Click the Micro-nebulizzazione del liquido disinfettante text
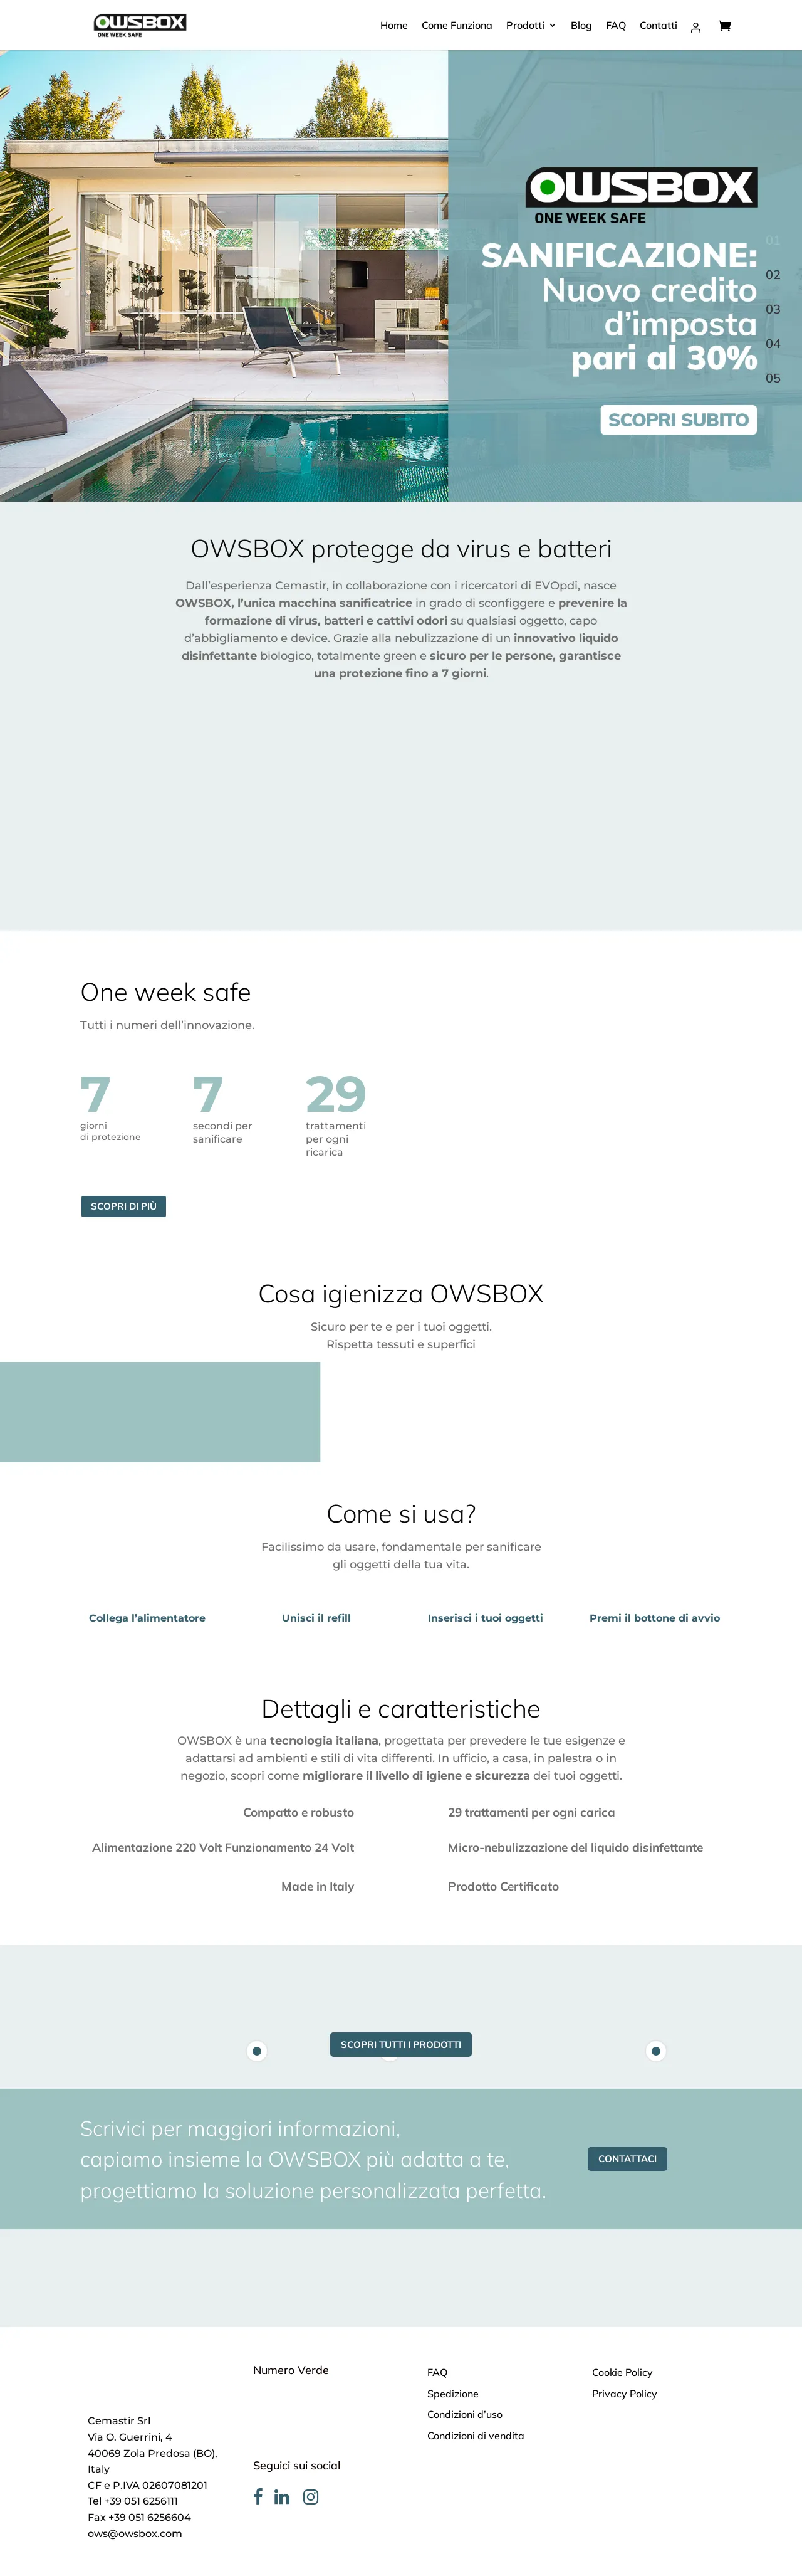The height and width of the screenshot is (2576, 802). (575, 1847)
